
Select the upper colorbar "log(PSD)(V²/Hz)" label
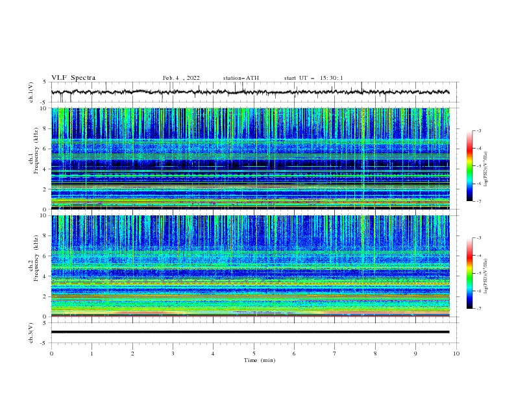tap(485, 169)
